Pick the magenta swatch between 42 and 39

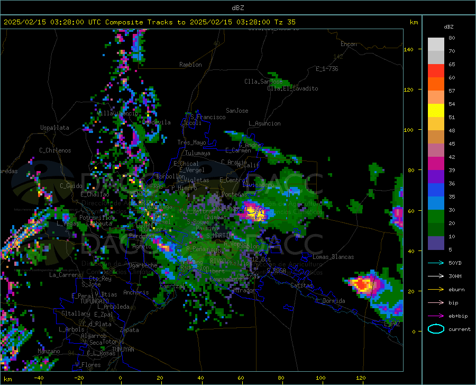click(436, 164)
